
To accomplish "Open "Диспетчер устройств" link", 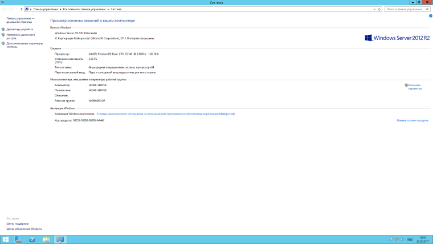I will (x=19, y=29).
